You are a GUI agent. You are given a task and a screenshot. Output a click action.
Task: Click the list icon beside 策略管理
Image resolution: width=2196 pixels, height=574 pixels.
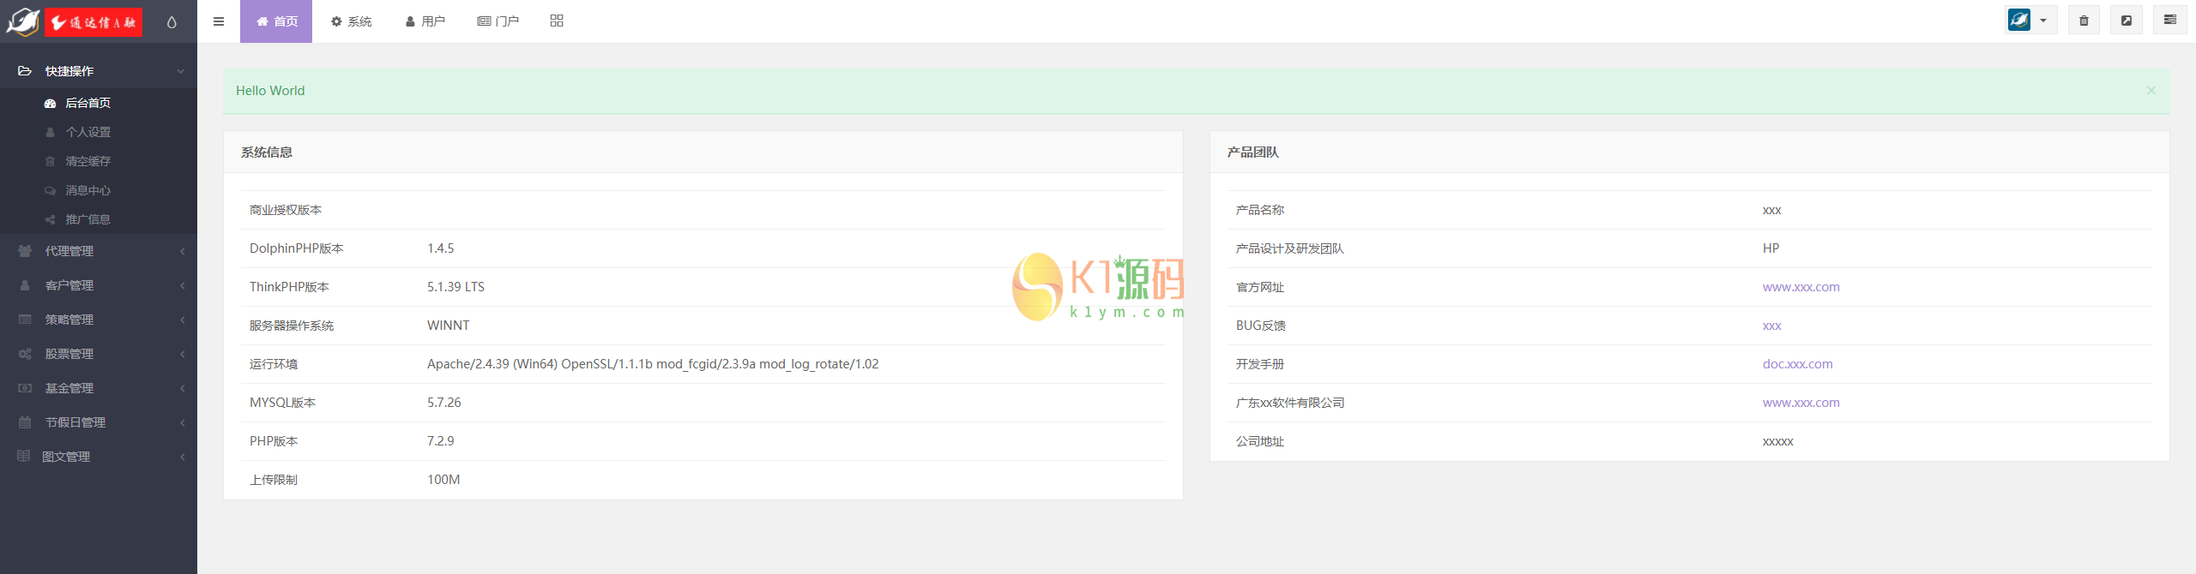pyautogui.click(x=25, y=320)
